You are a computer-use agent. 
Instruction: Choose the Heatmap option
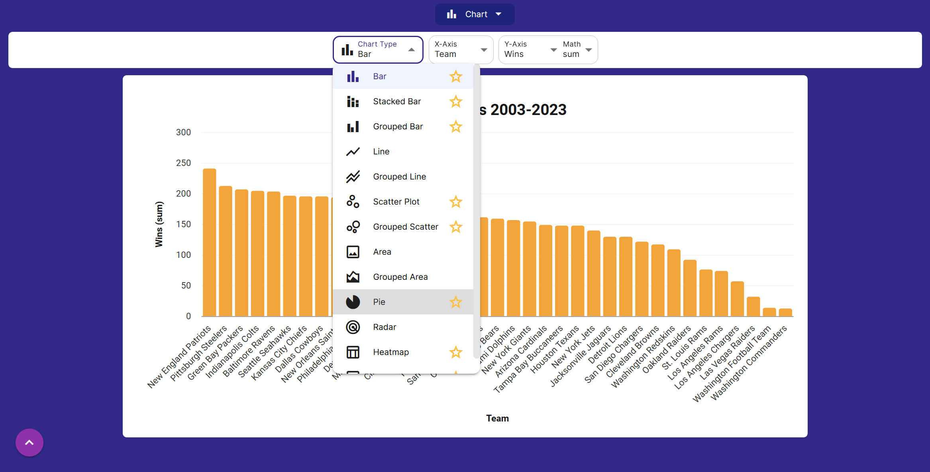point(403,352)
